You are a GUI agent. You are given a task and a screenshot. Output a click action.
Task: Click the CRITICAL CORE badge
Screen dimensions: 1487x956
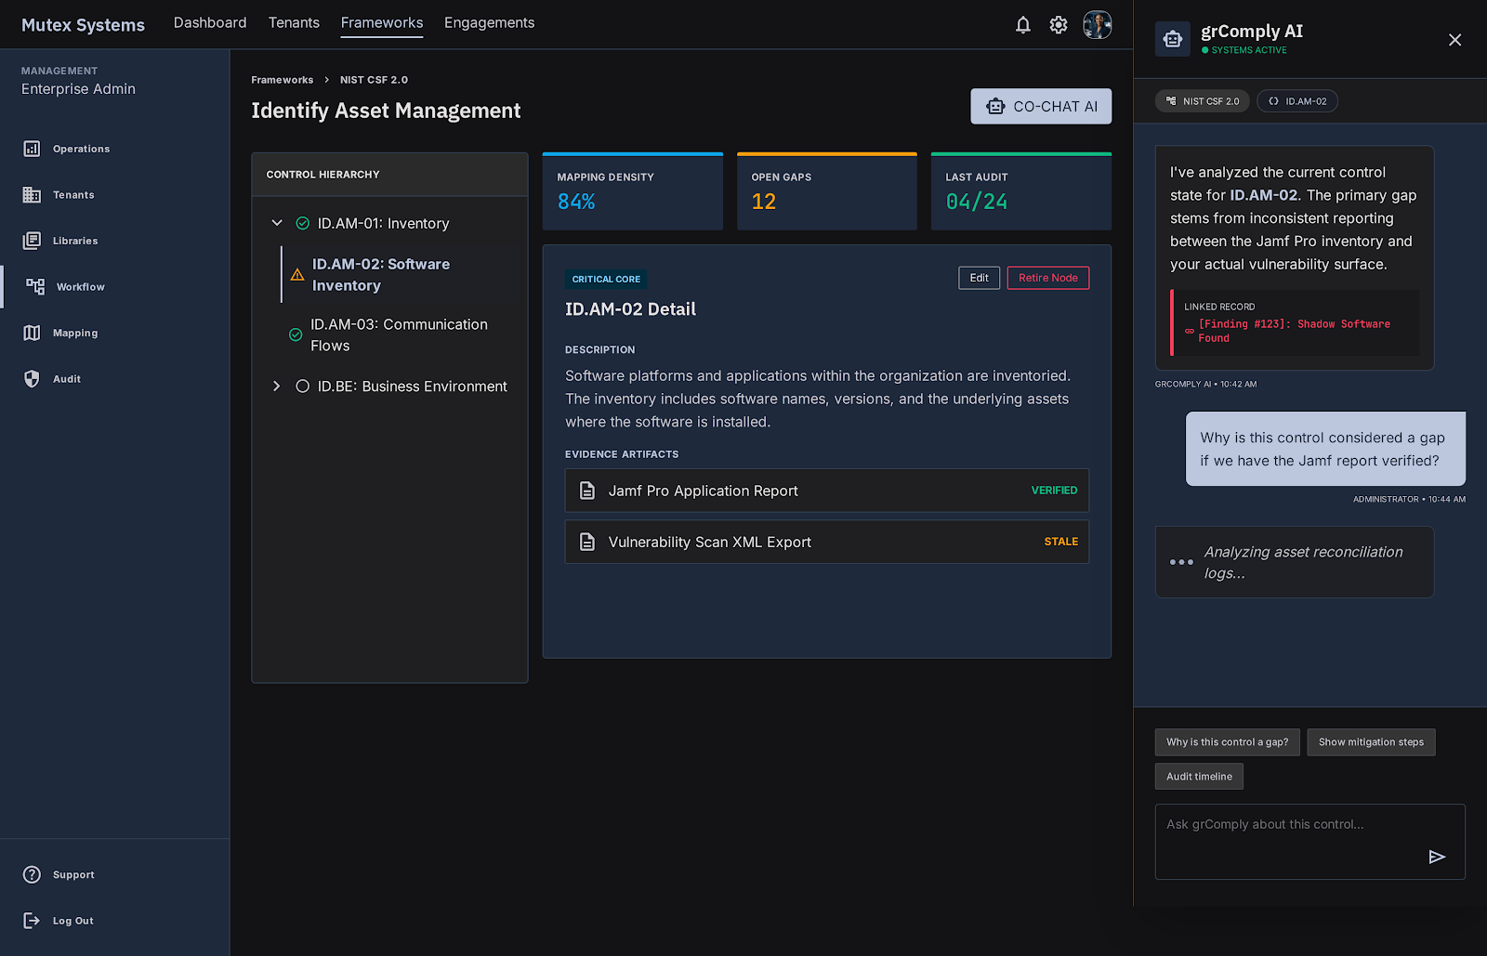pos(606,279)
